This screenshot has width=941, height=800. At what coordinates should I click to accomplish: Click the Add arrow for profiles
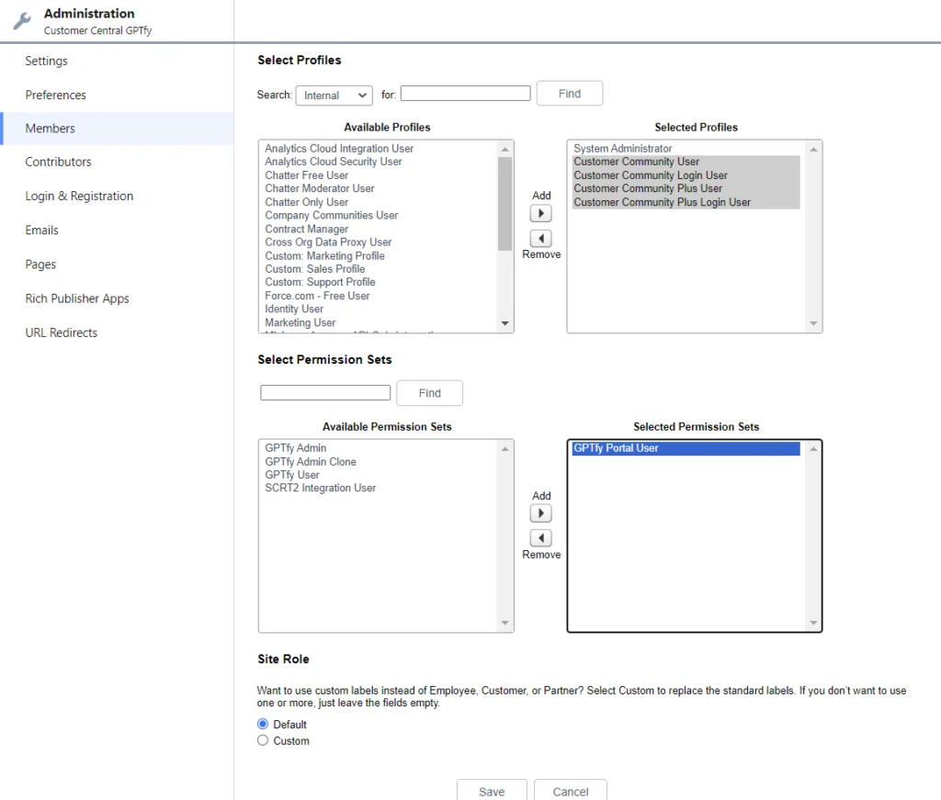point(541,213)
